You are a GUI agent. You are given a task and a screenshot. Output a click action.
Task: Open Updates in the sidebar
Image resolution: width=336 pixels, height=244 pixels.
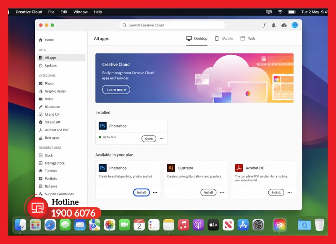coord(47,66)
